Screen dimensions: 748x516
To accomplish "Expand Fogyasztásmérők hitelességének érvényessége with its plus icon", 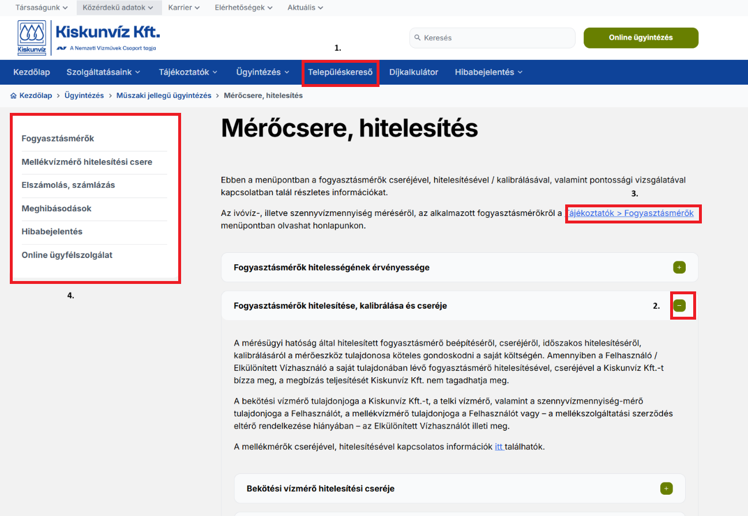I will pyautogui.click(x=679, y=267).
